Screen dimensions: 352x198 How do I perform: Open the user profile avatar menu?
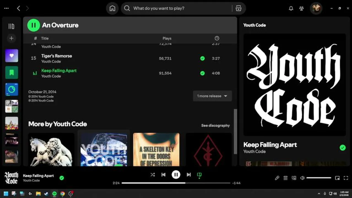pos(316,8)
